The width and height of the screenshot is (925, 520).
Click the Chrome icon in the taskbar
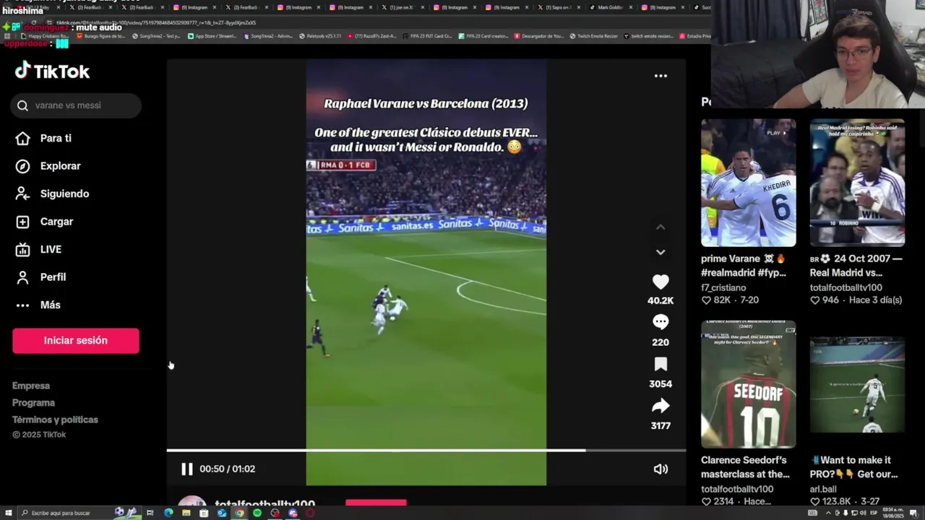coord(239,513)
